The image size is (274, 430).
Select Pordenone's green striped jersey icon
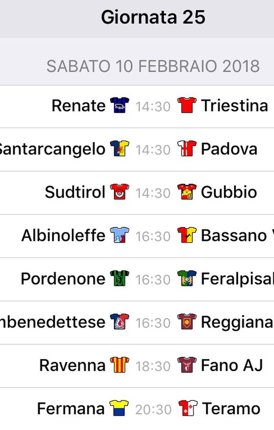tap(120, 278)
